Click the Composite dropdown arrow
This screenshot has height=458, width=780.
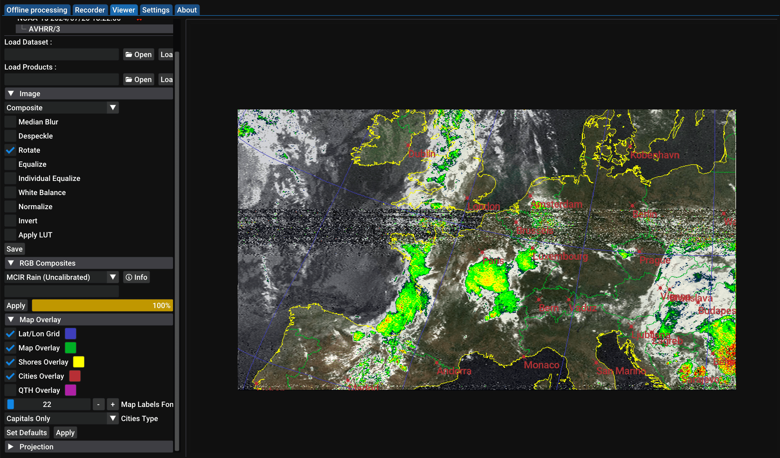tap(112, 107)
